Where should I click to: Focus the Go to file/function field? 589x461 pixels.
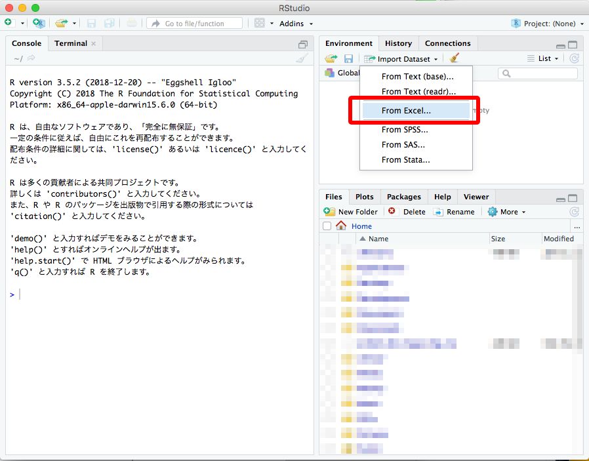coord(194,23)
